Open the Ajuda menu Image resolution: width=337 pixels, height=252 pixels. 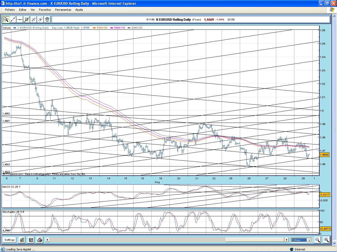79,10
